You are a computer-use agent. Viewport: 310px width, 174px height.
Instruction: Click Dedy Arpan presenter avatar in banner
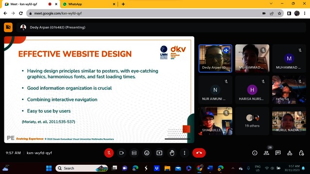[23, 27]
